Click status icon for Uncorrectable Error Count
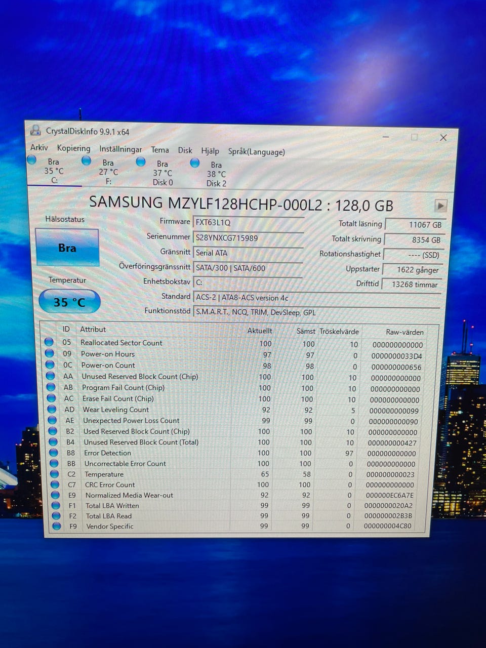The width and height of the screenshot is (486, 648). tap(55, 464)
